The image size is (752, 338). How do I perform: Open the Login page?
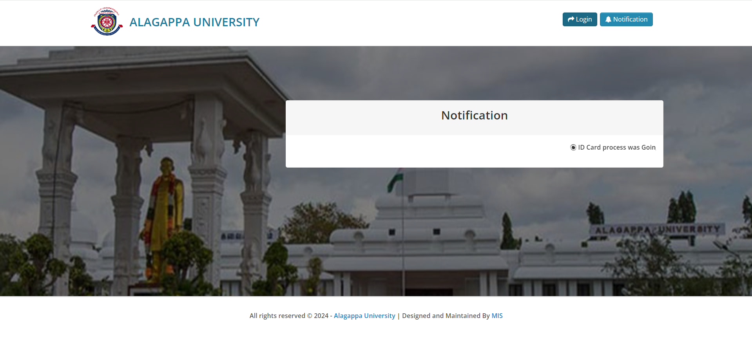point(580,20)
